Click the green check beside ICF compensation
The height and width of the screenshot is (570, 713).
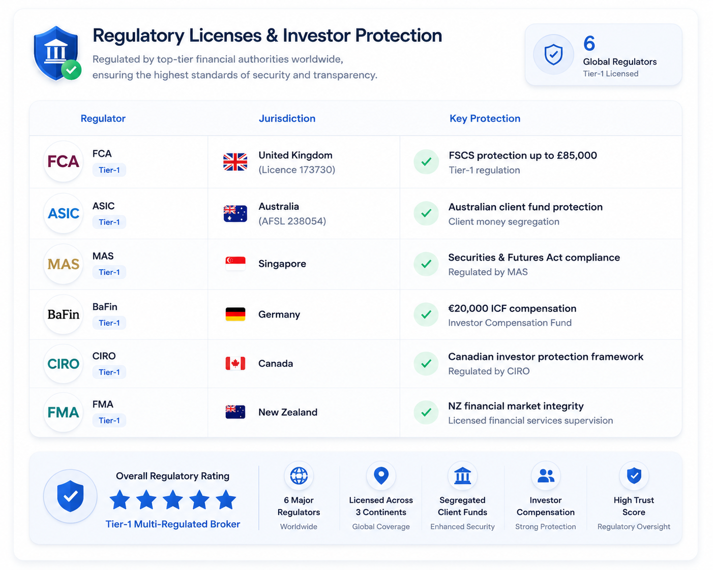426,314
